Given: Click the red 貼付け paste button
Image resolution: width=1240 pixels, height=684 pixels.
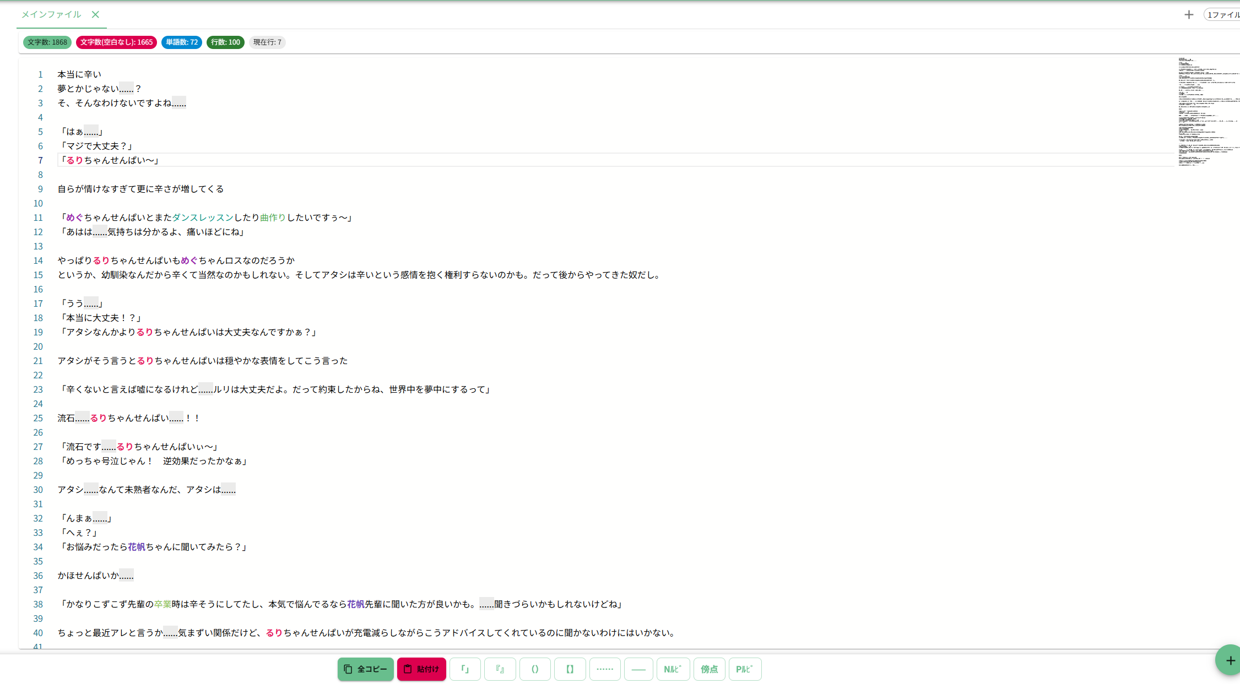Looking at the screenshot, I should point(421,669).
